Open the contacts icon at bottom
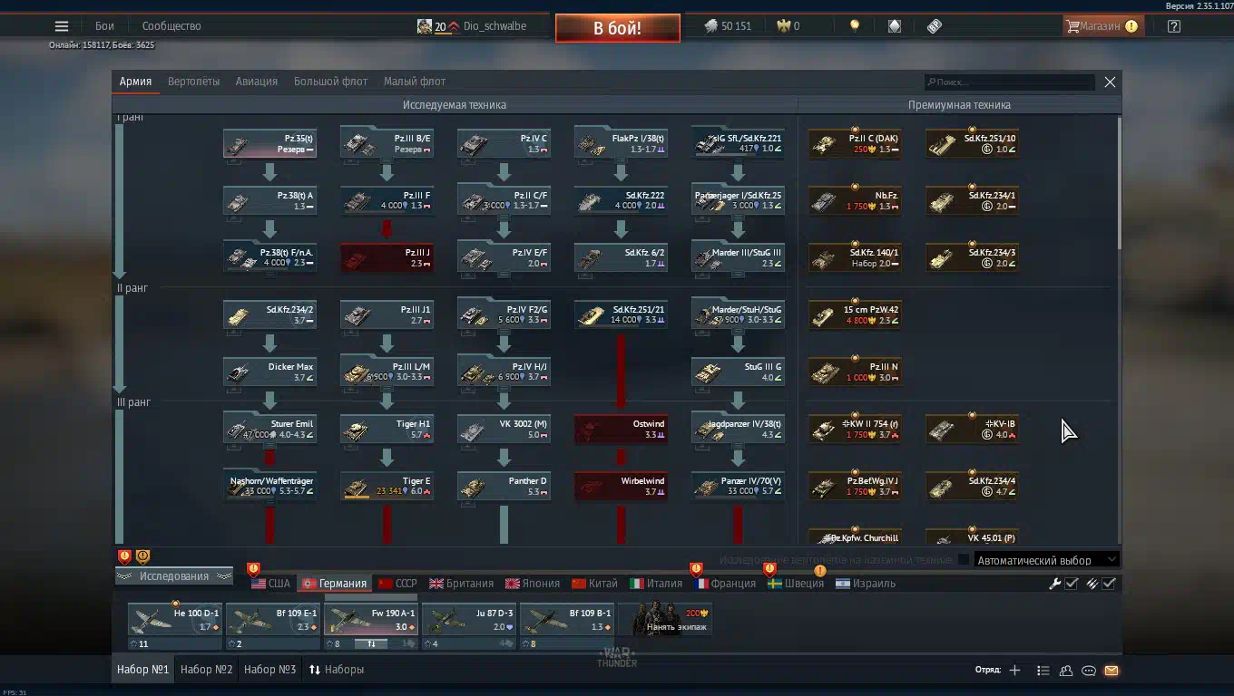1234x696 pixels. (x=1066, y=671)
